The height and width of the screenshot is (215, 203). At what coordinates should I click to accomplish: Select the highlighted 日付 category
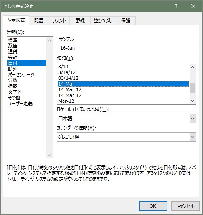click(x=27, y=63)
